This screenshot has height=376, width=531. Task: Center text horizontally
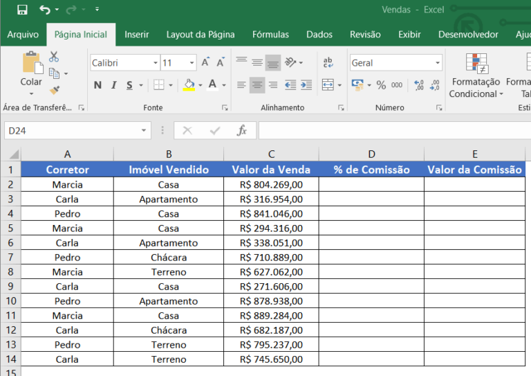257,85
